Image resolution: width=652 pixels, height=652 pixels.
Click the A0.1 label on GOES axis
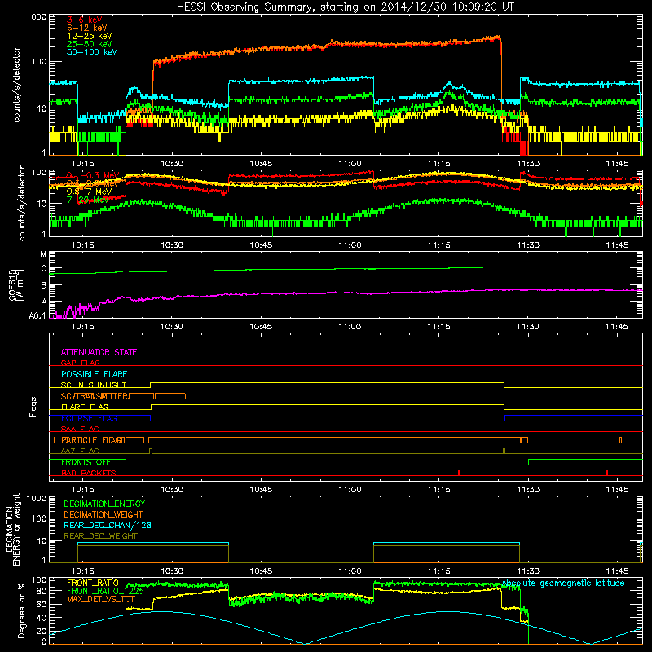37,316
